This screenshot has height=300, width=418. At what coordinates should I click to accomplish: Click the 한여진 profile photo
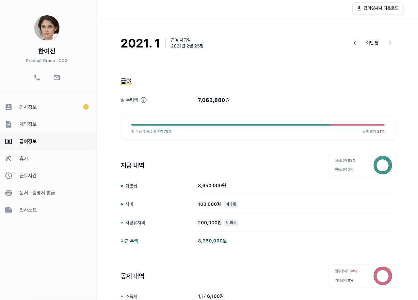point(47,28)
